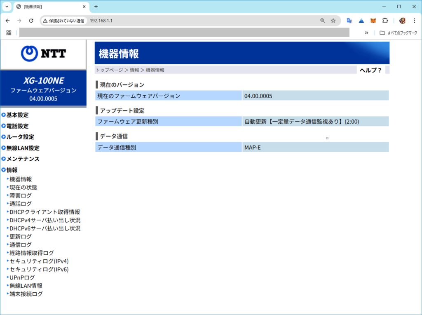Screen dimensions: 422x315
Task: Expand the ルータ設定 menu section
Action: [20, 137]
